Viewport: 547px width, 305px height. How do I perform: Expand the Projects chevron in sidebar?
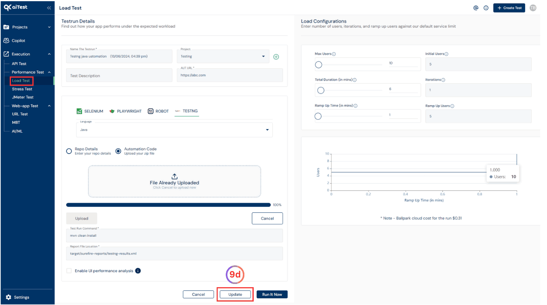point(49,27)
